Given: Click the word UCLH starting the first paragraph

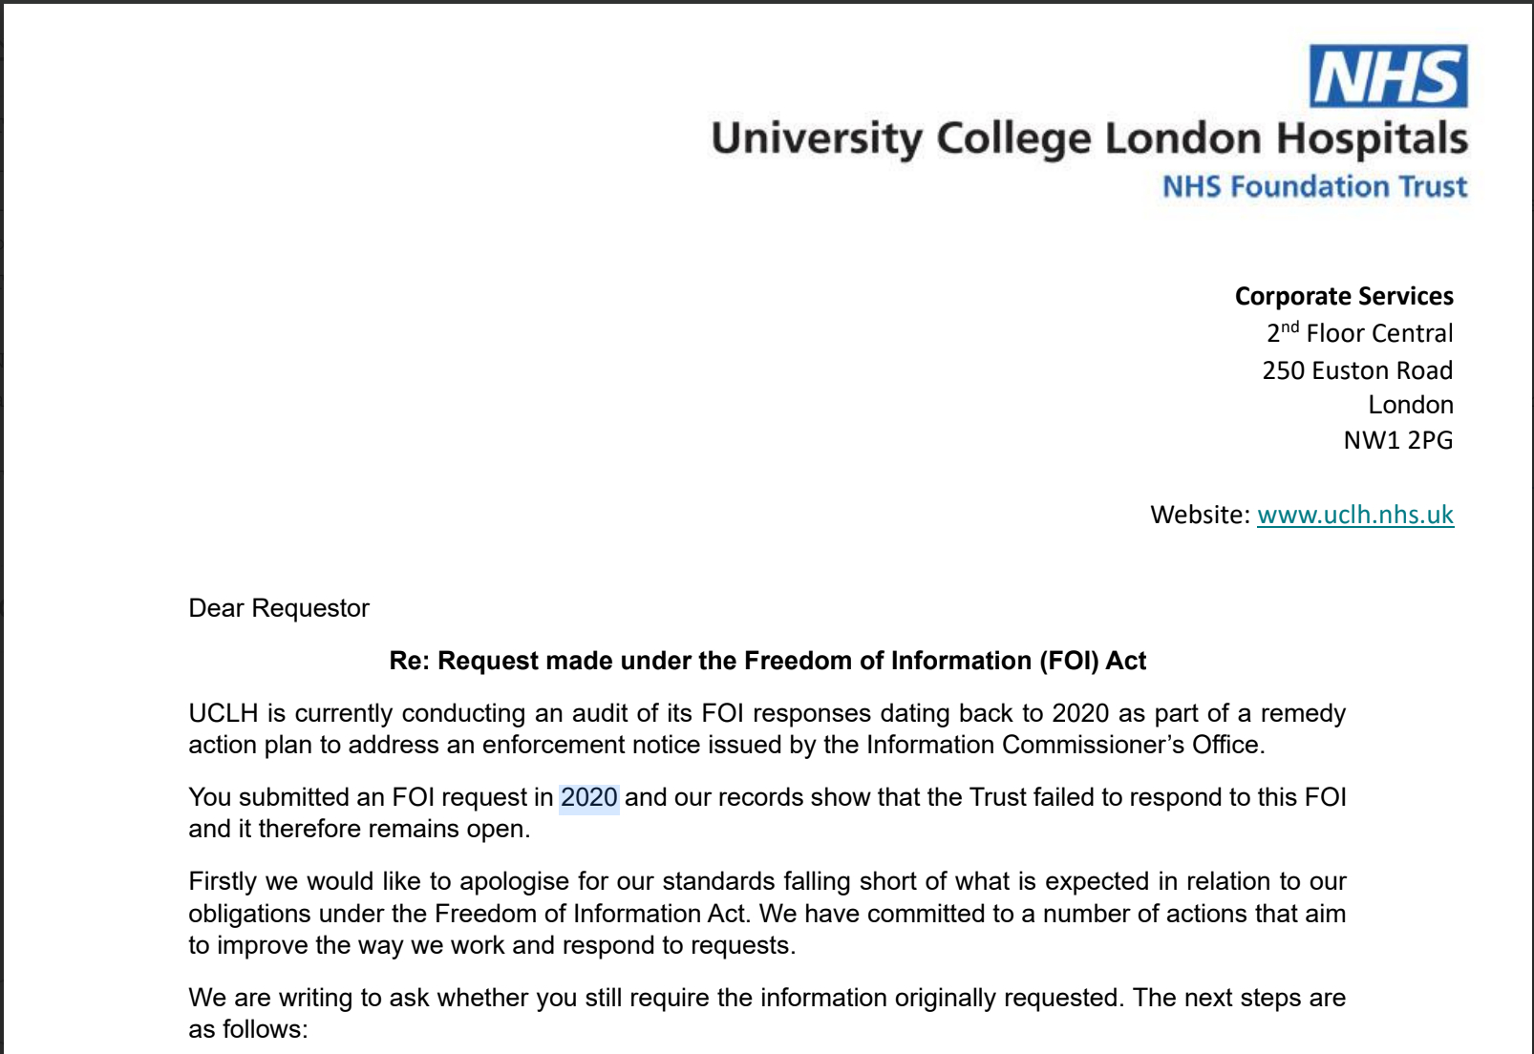Looking at the screenshot, I should click(x=223, y=713).
